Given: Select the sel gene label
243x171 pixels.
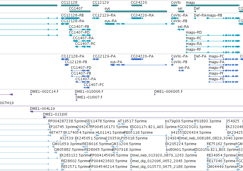Looking at the screenshot, I should (x=180, y=8).
